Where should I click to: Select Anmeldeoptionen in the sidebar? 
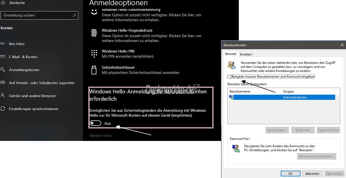[x=24, y=70]
